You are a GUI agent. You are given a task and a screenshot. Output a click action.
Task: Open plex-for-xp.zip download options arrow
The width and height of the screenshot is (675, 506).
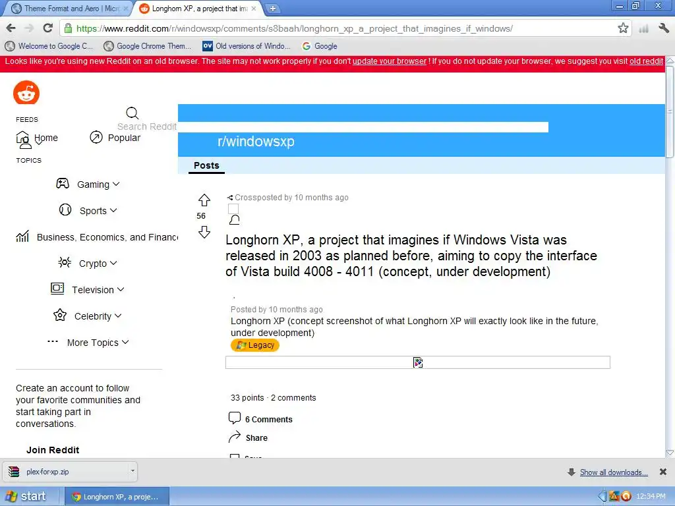click(132, 471)
